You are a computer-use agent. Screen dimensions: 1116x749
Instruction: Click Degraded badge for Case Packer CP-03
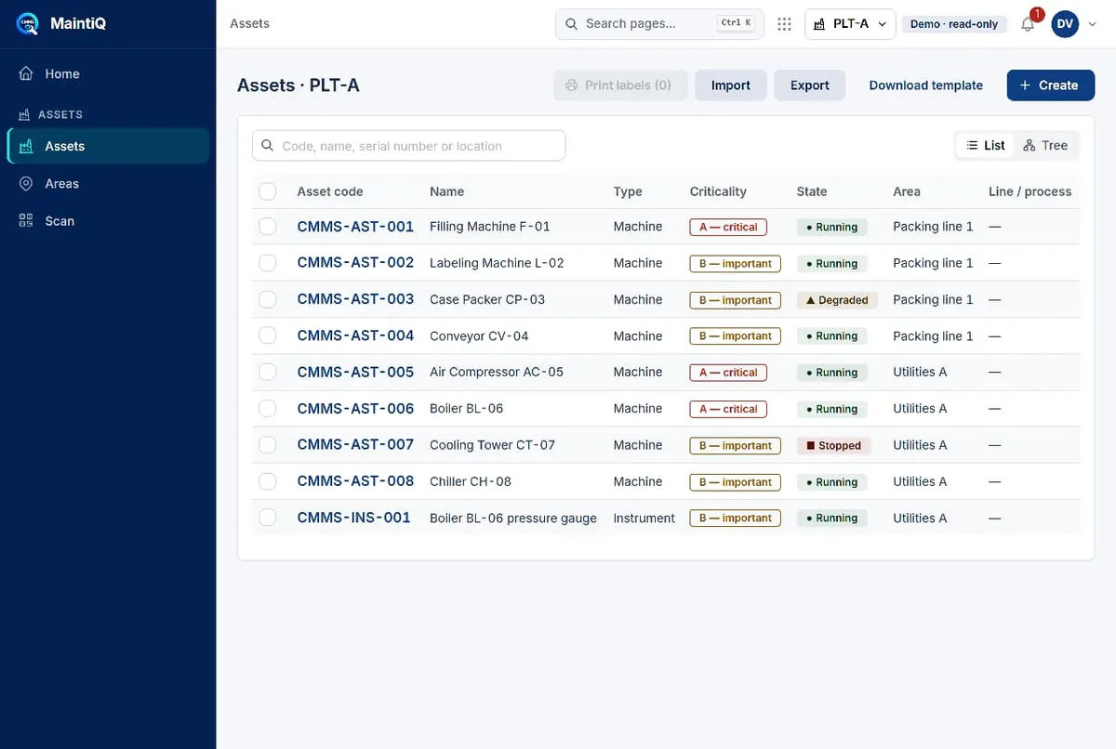pos(837,300)
